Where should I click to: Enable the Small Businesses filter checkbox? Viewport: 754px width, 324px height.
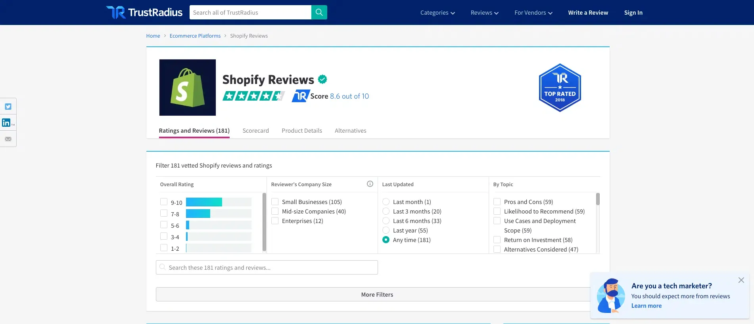pyautogui.click(x=275, y=202)
